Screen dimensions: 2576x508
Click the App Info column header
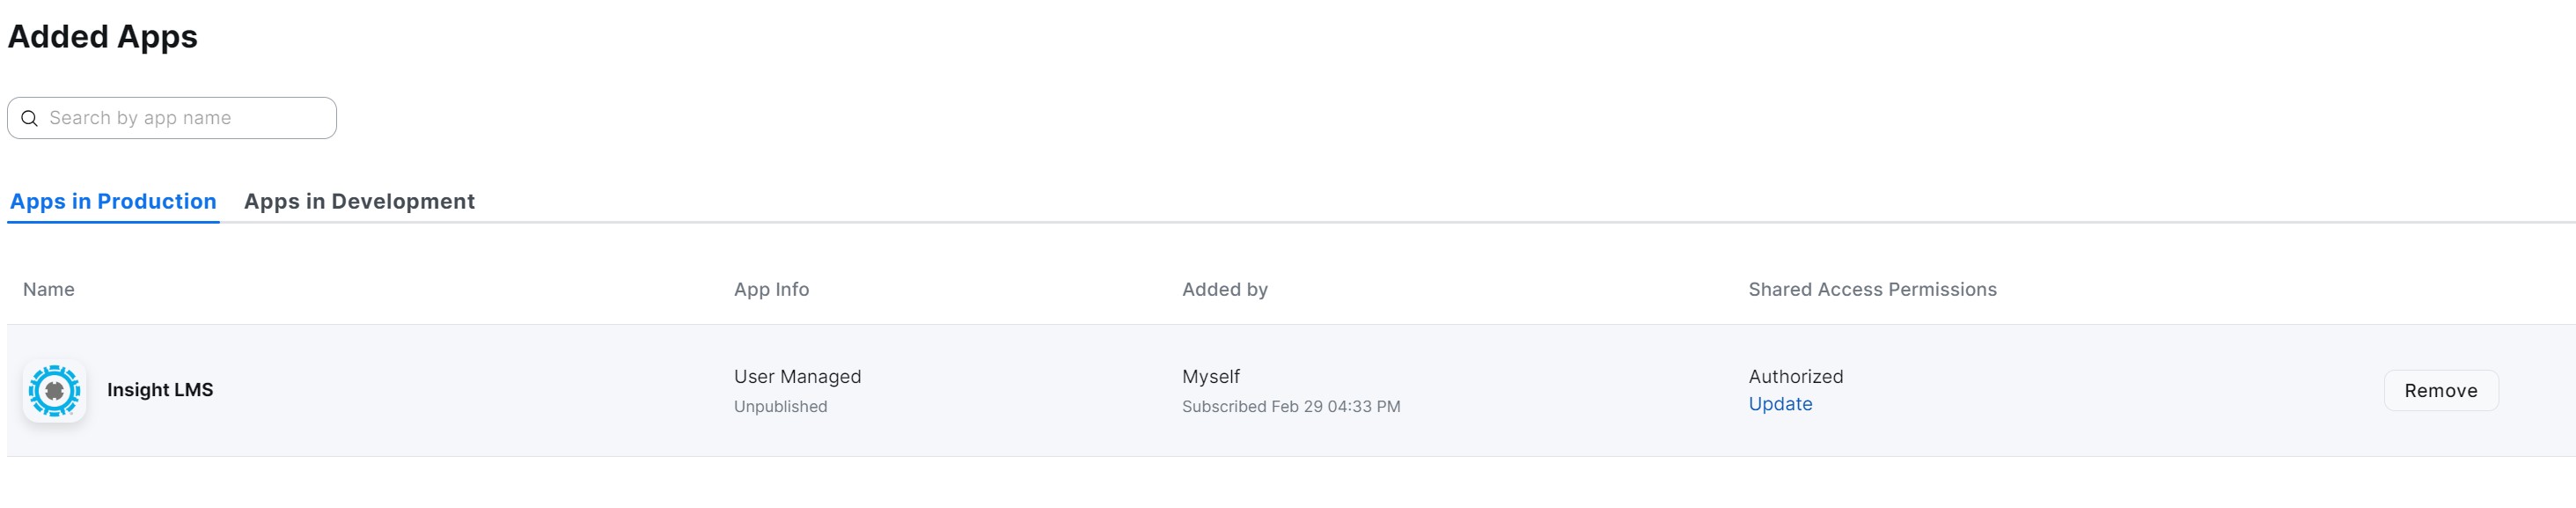771,289
